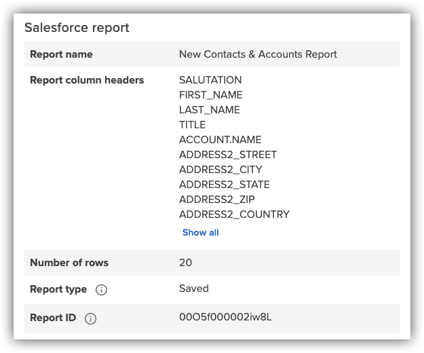The width and height of the screenshot is (424, 353).
Task: Click the ADDRESS2_STATE column header
Action: pos(224,185)
